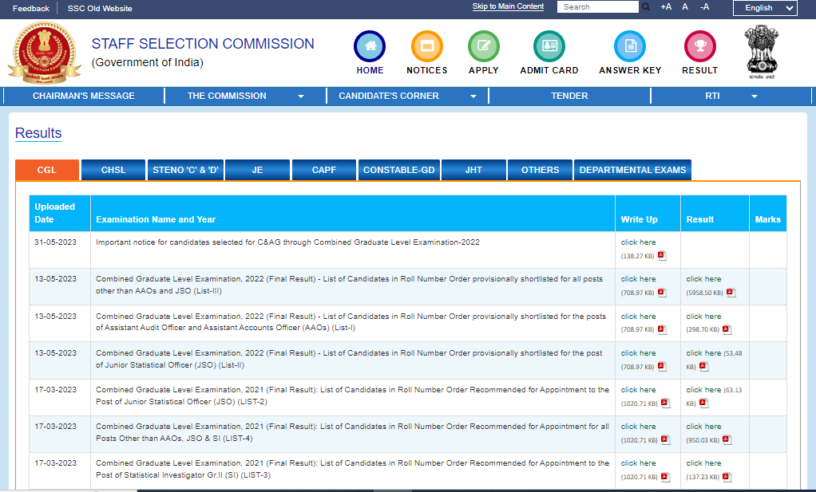
Task: Open Result PDF icon for 2022 List-III row
Action: 731,292
